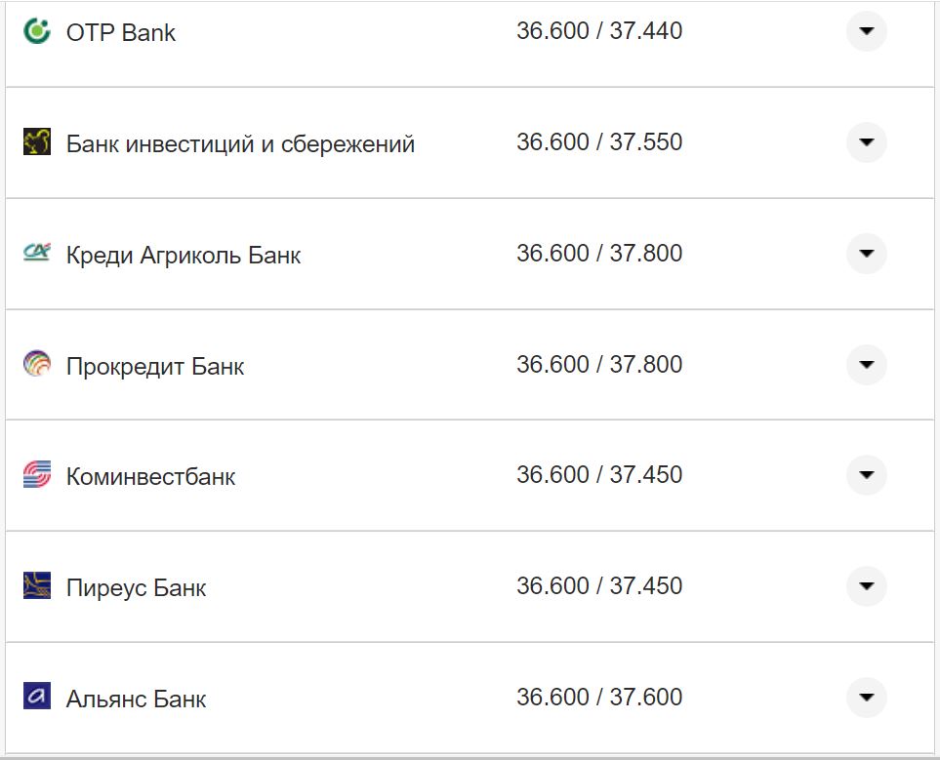Click the 36.600 / 37.800 rate for Креди Агриколь
This screenshot has width=940, height=760.
pos(600,252)
